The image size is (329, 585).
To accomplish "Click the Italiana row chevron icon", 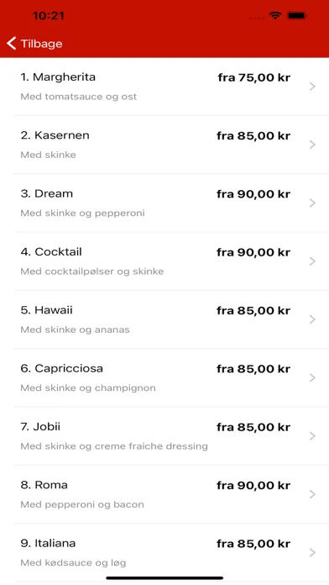I will click(312, 552).
